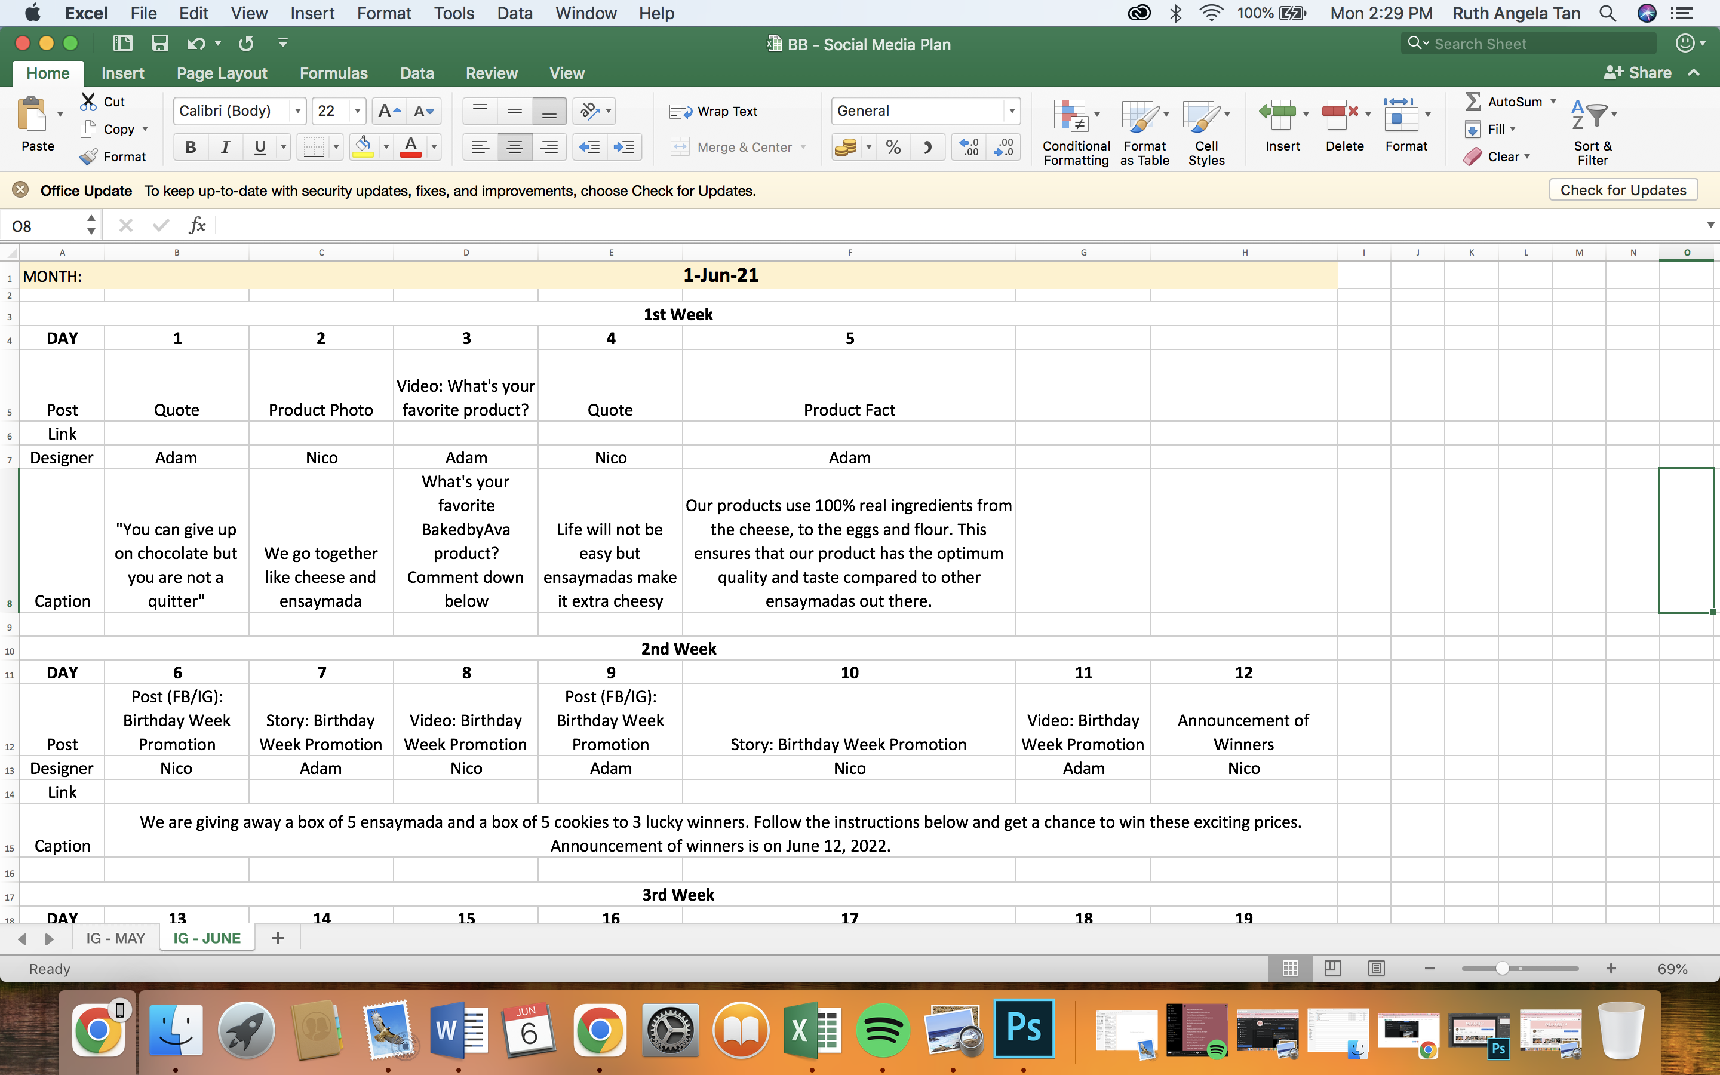
Task: Toggle center text horizontally
Action: (x=515, y=147)
